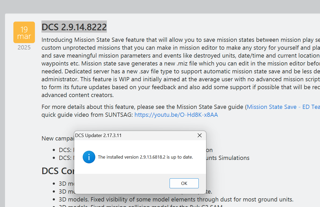Click the installed version up to date message
This screenshot has height=207, width=320.
click(145, 157)
